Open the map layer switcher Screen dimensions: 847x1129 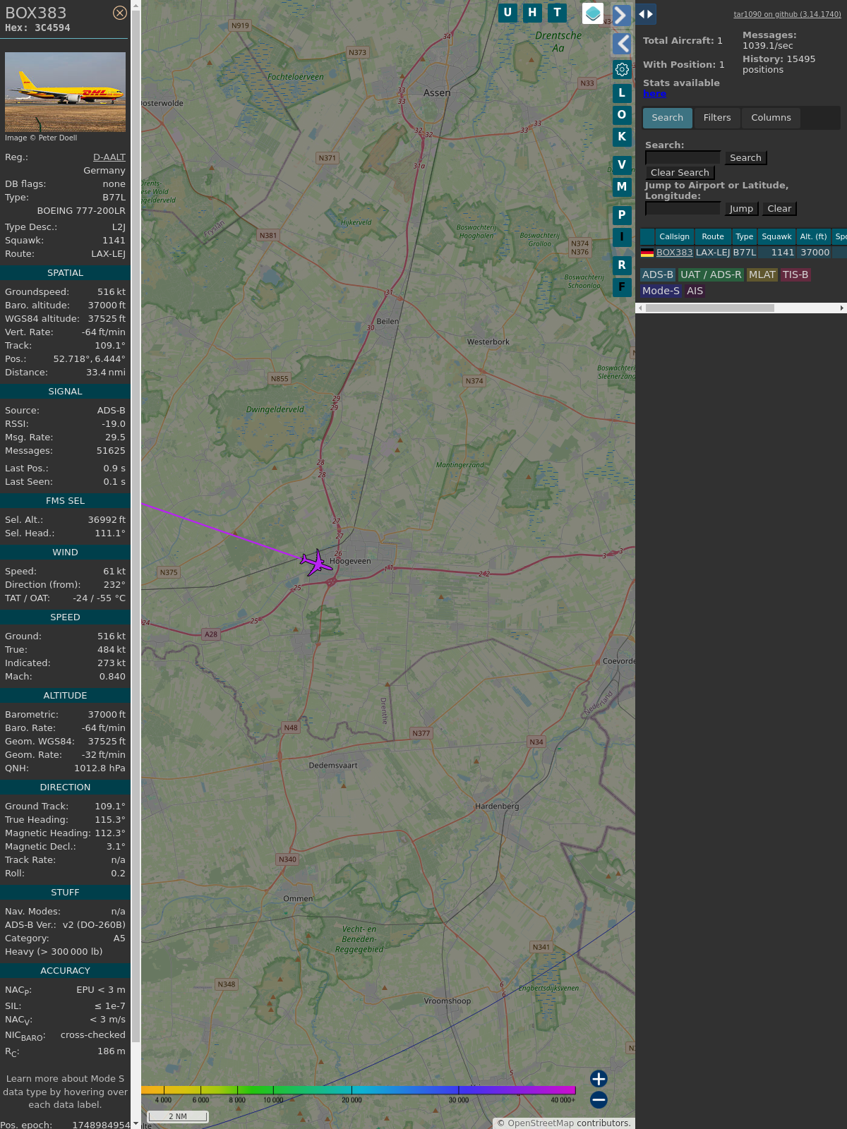pyautogui.click(x=593, y=13)
